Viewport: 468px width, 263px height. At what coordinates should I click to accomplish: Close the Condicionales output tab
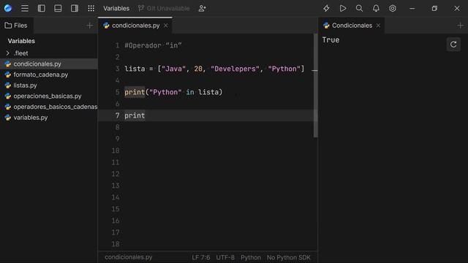pos(378,26)
